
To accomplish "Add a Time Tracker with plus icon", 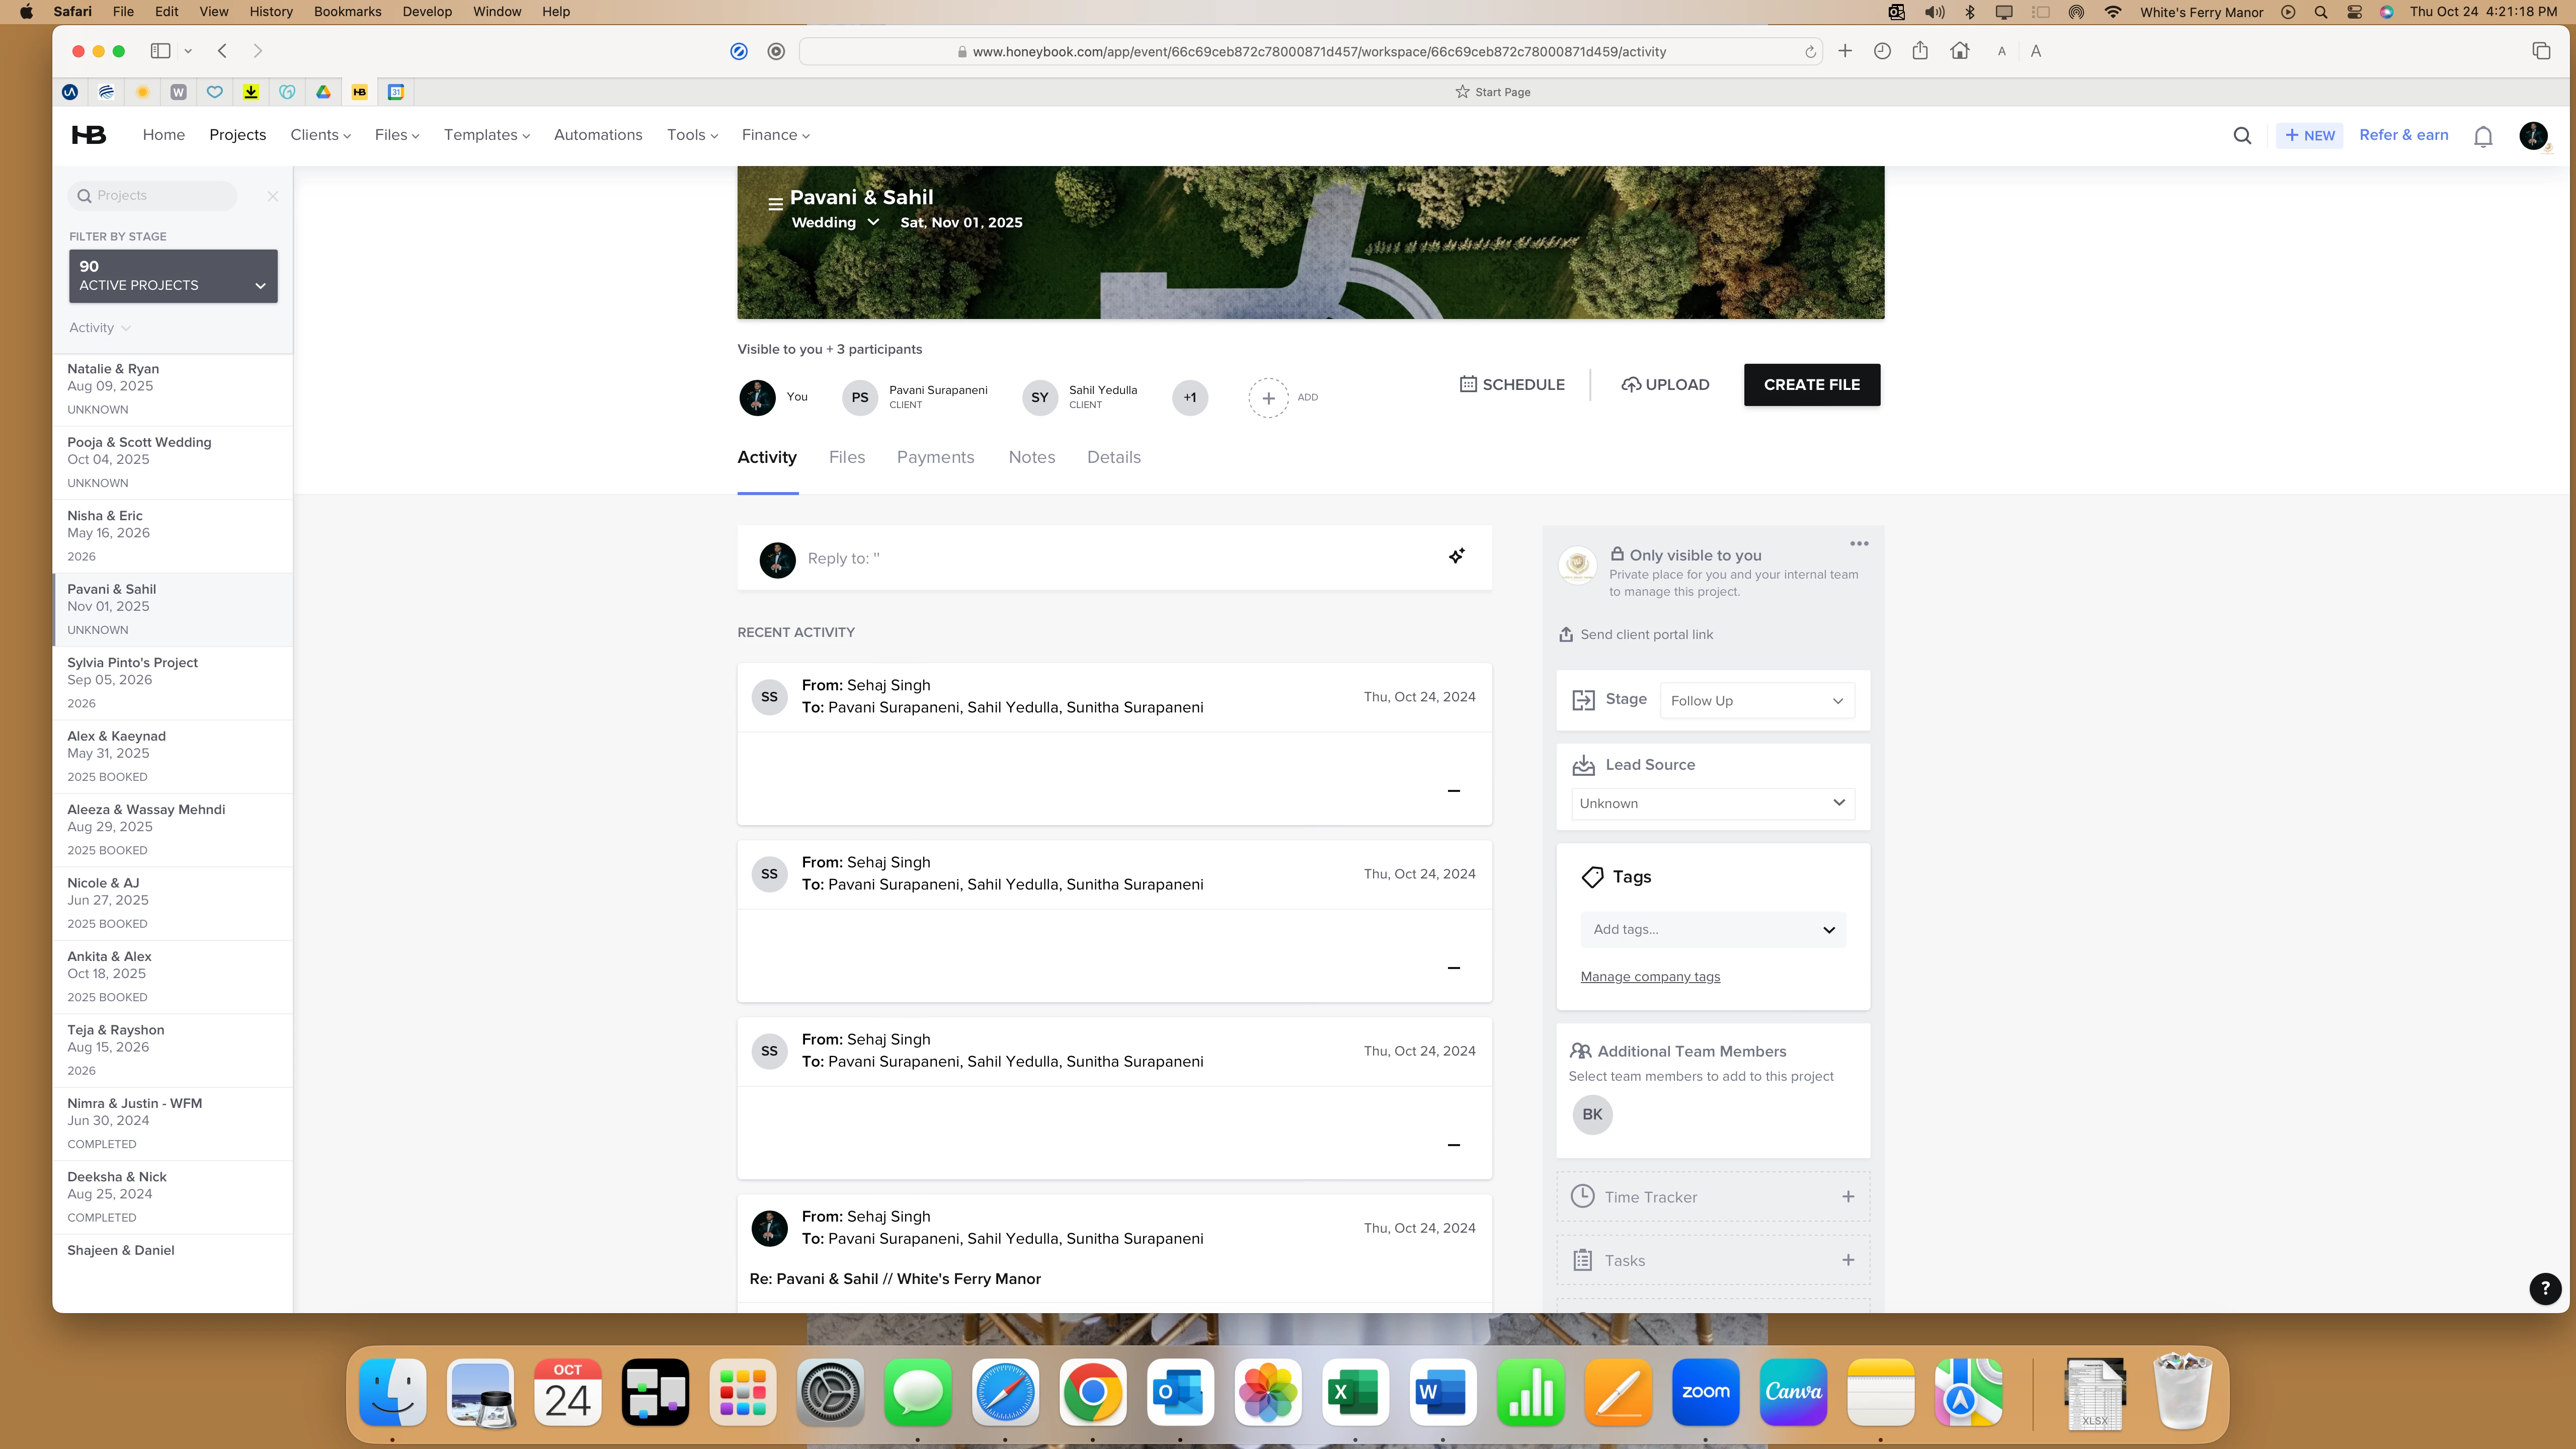I will point(1848,1197).
